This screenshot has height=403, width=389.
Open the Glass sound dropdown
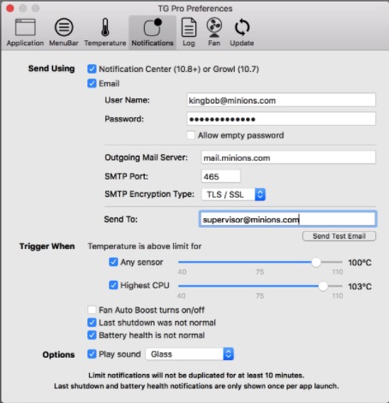(189, 354)
